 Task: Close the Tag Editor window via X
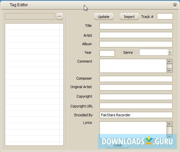[175, 5]
